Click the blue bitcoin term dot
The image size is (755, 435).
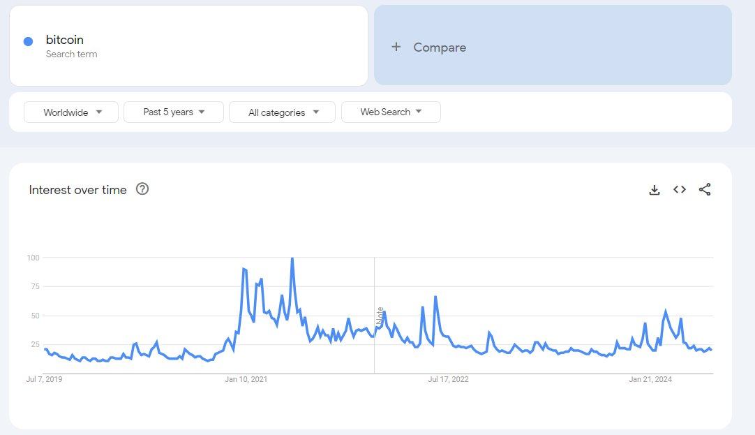pyautogui.click(x=29, y=41)
